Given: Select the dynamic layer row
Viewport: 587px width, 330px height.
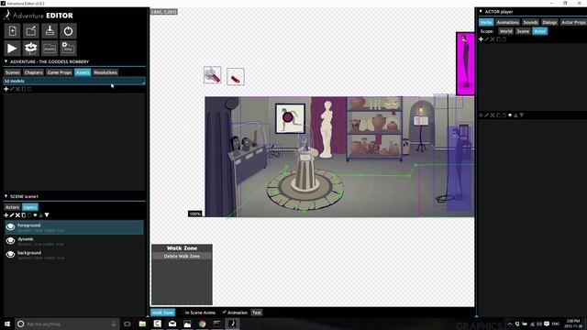Looking at the screenshot, I should click(x=73, y=241).
